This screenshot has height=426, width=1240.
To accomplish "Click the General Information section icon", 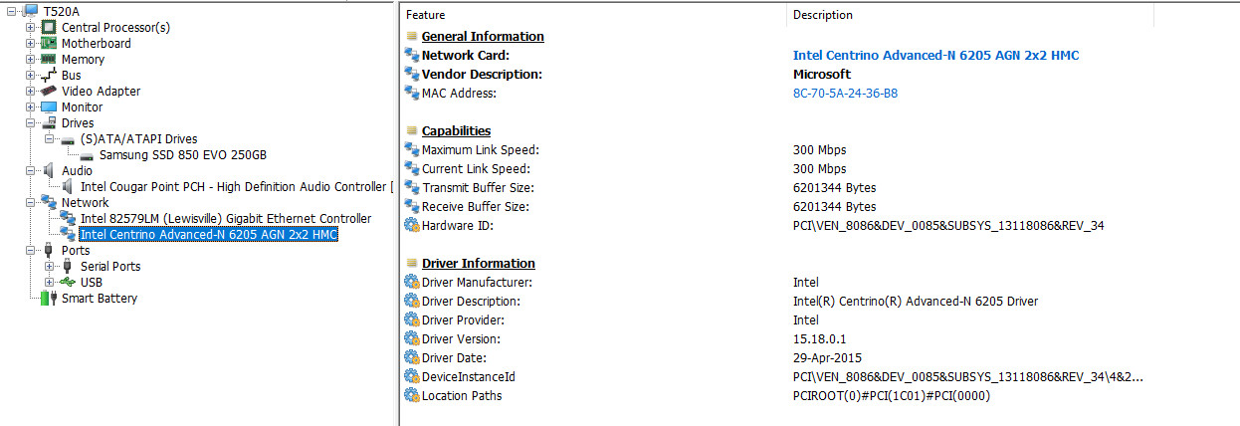I will [x=412, y=37].
